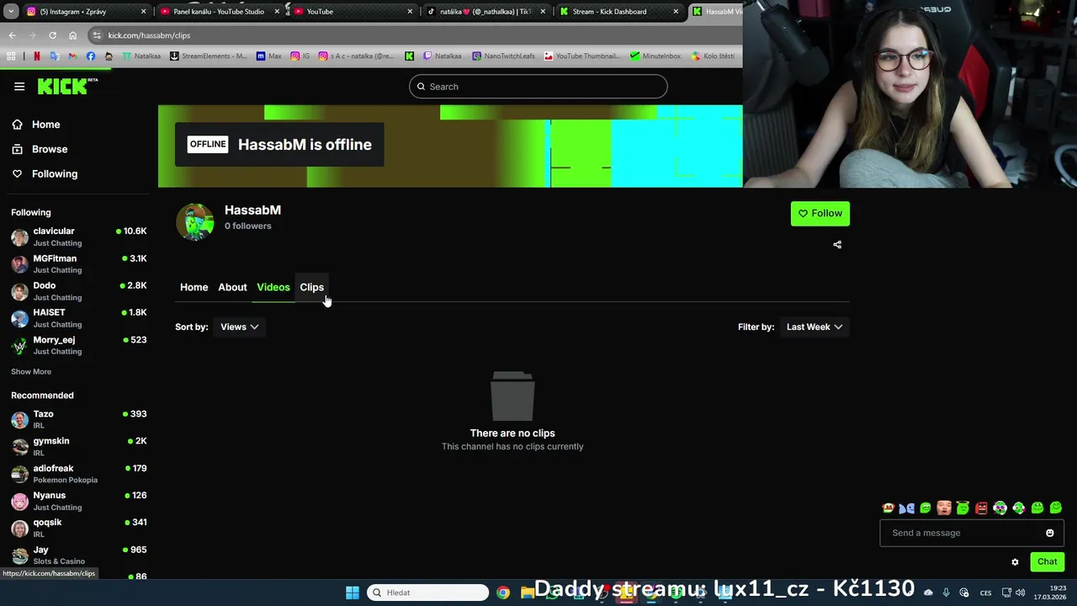This screenshot has width=1077, height=606.
Task: Pick the first emote in the quick row
Action: [888, 508]
